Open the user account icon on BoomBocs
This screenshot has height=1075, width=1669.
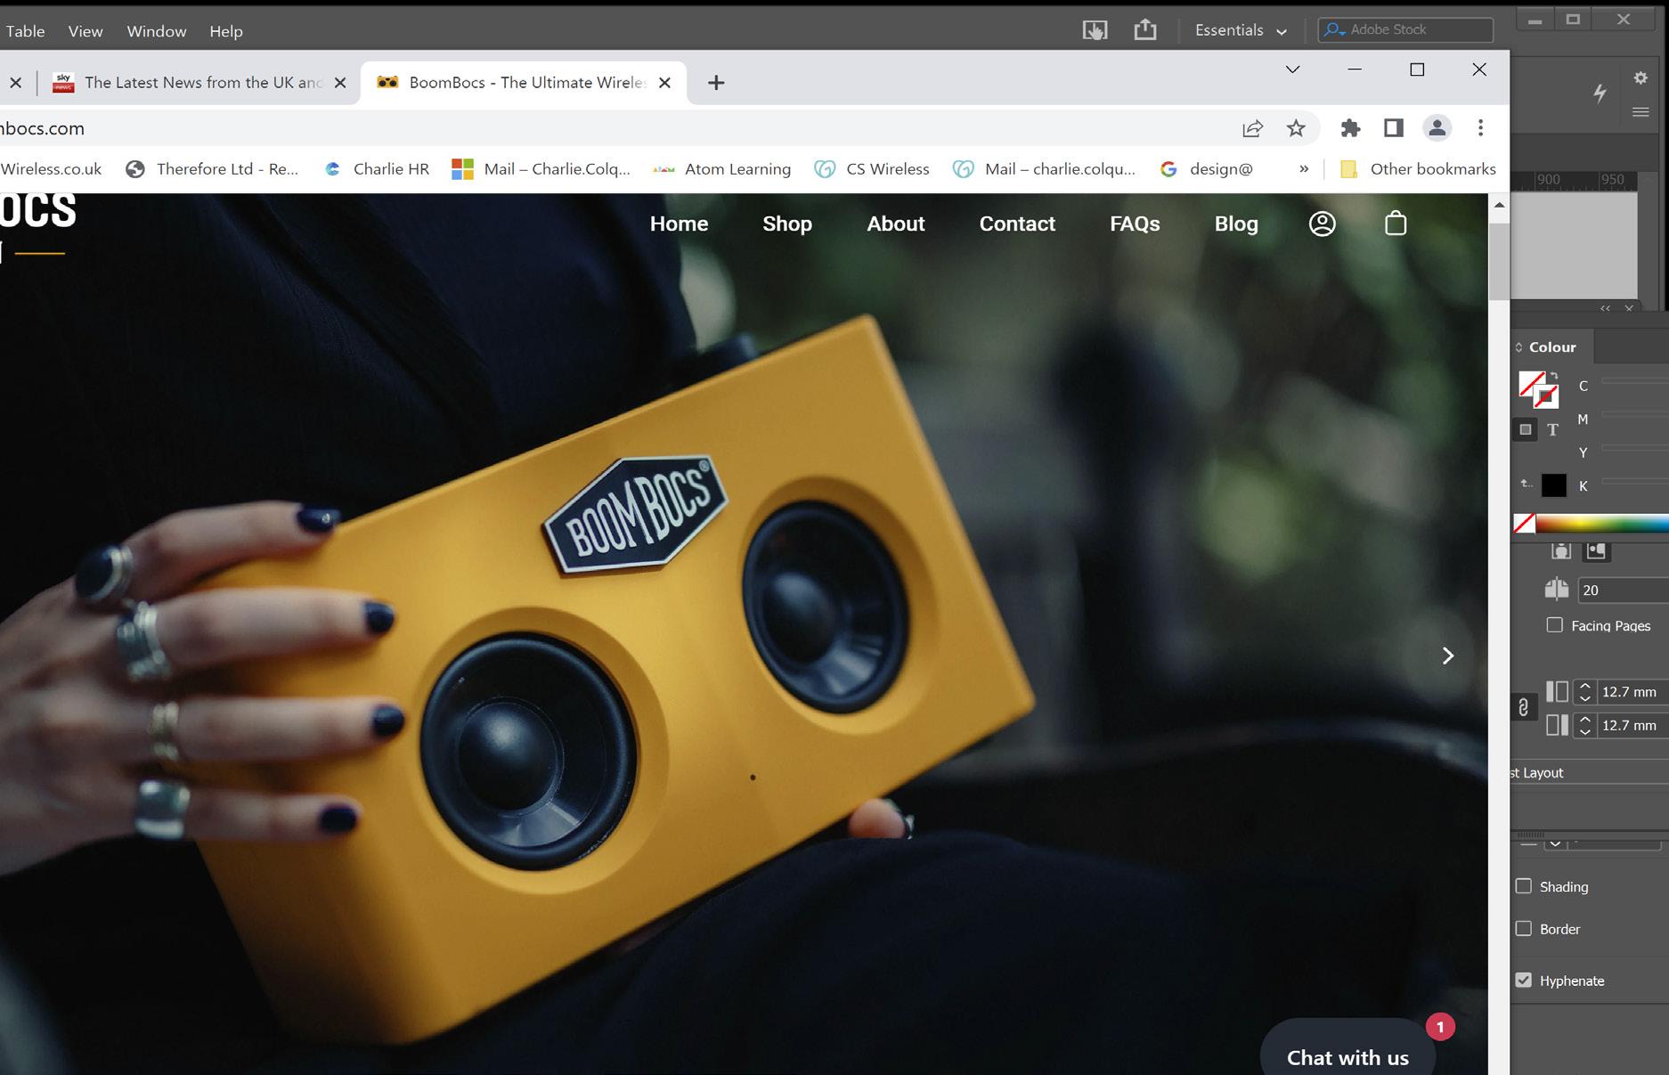coord(1322,224)
